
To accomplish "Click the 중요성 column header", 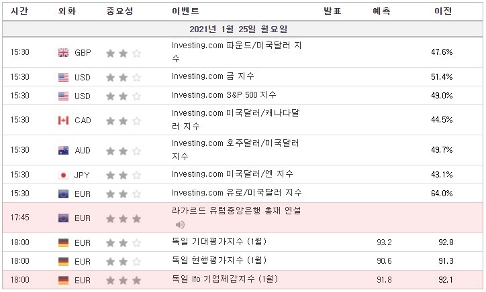I will (119, 11).
